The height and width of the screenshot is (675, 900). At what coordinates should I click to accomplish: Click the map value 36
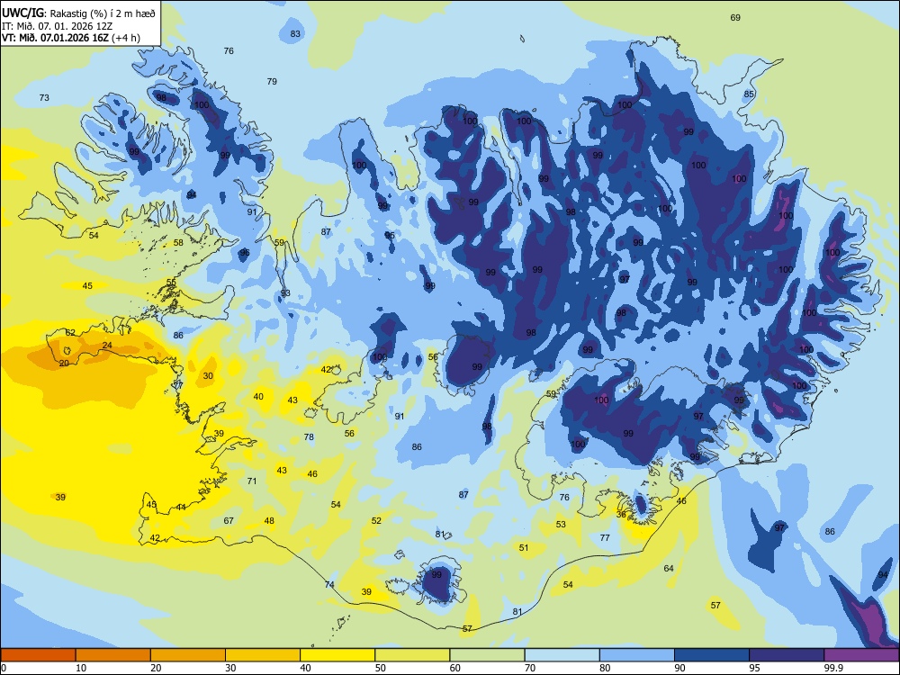(622, 514)
